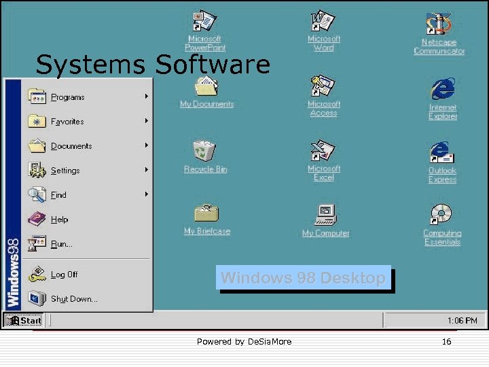Choose Programs in the Start menu
This screenshot has height=367, width=489.
pyautogui.click(x=87, y=97)
